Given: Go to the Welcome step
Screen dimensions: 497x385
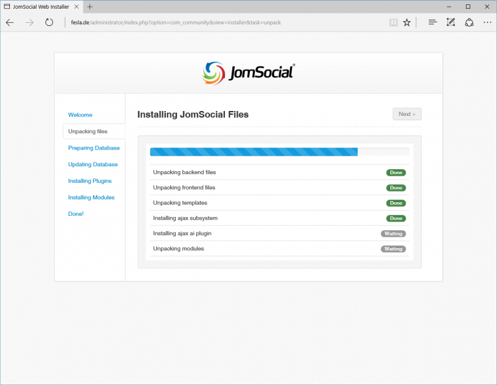Looking at the screenshot, I should 80,115.
